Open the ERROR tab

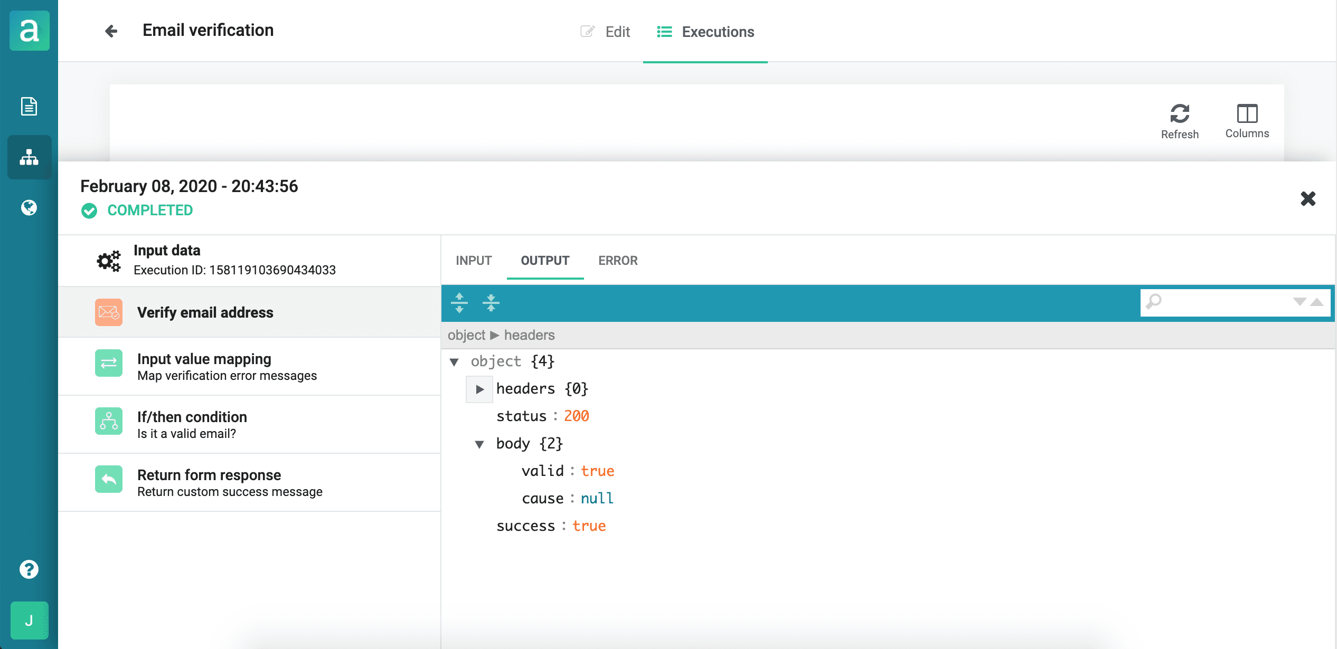pyautogui.click(x=618, y=261)
